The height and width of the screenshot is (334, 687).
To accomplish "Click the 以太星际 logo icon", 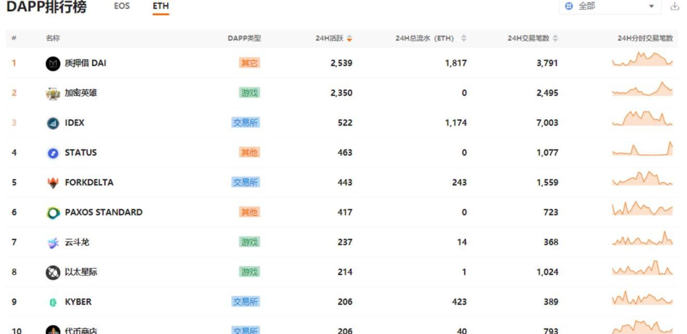I will pos(53,272).
